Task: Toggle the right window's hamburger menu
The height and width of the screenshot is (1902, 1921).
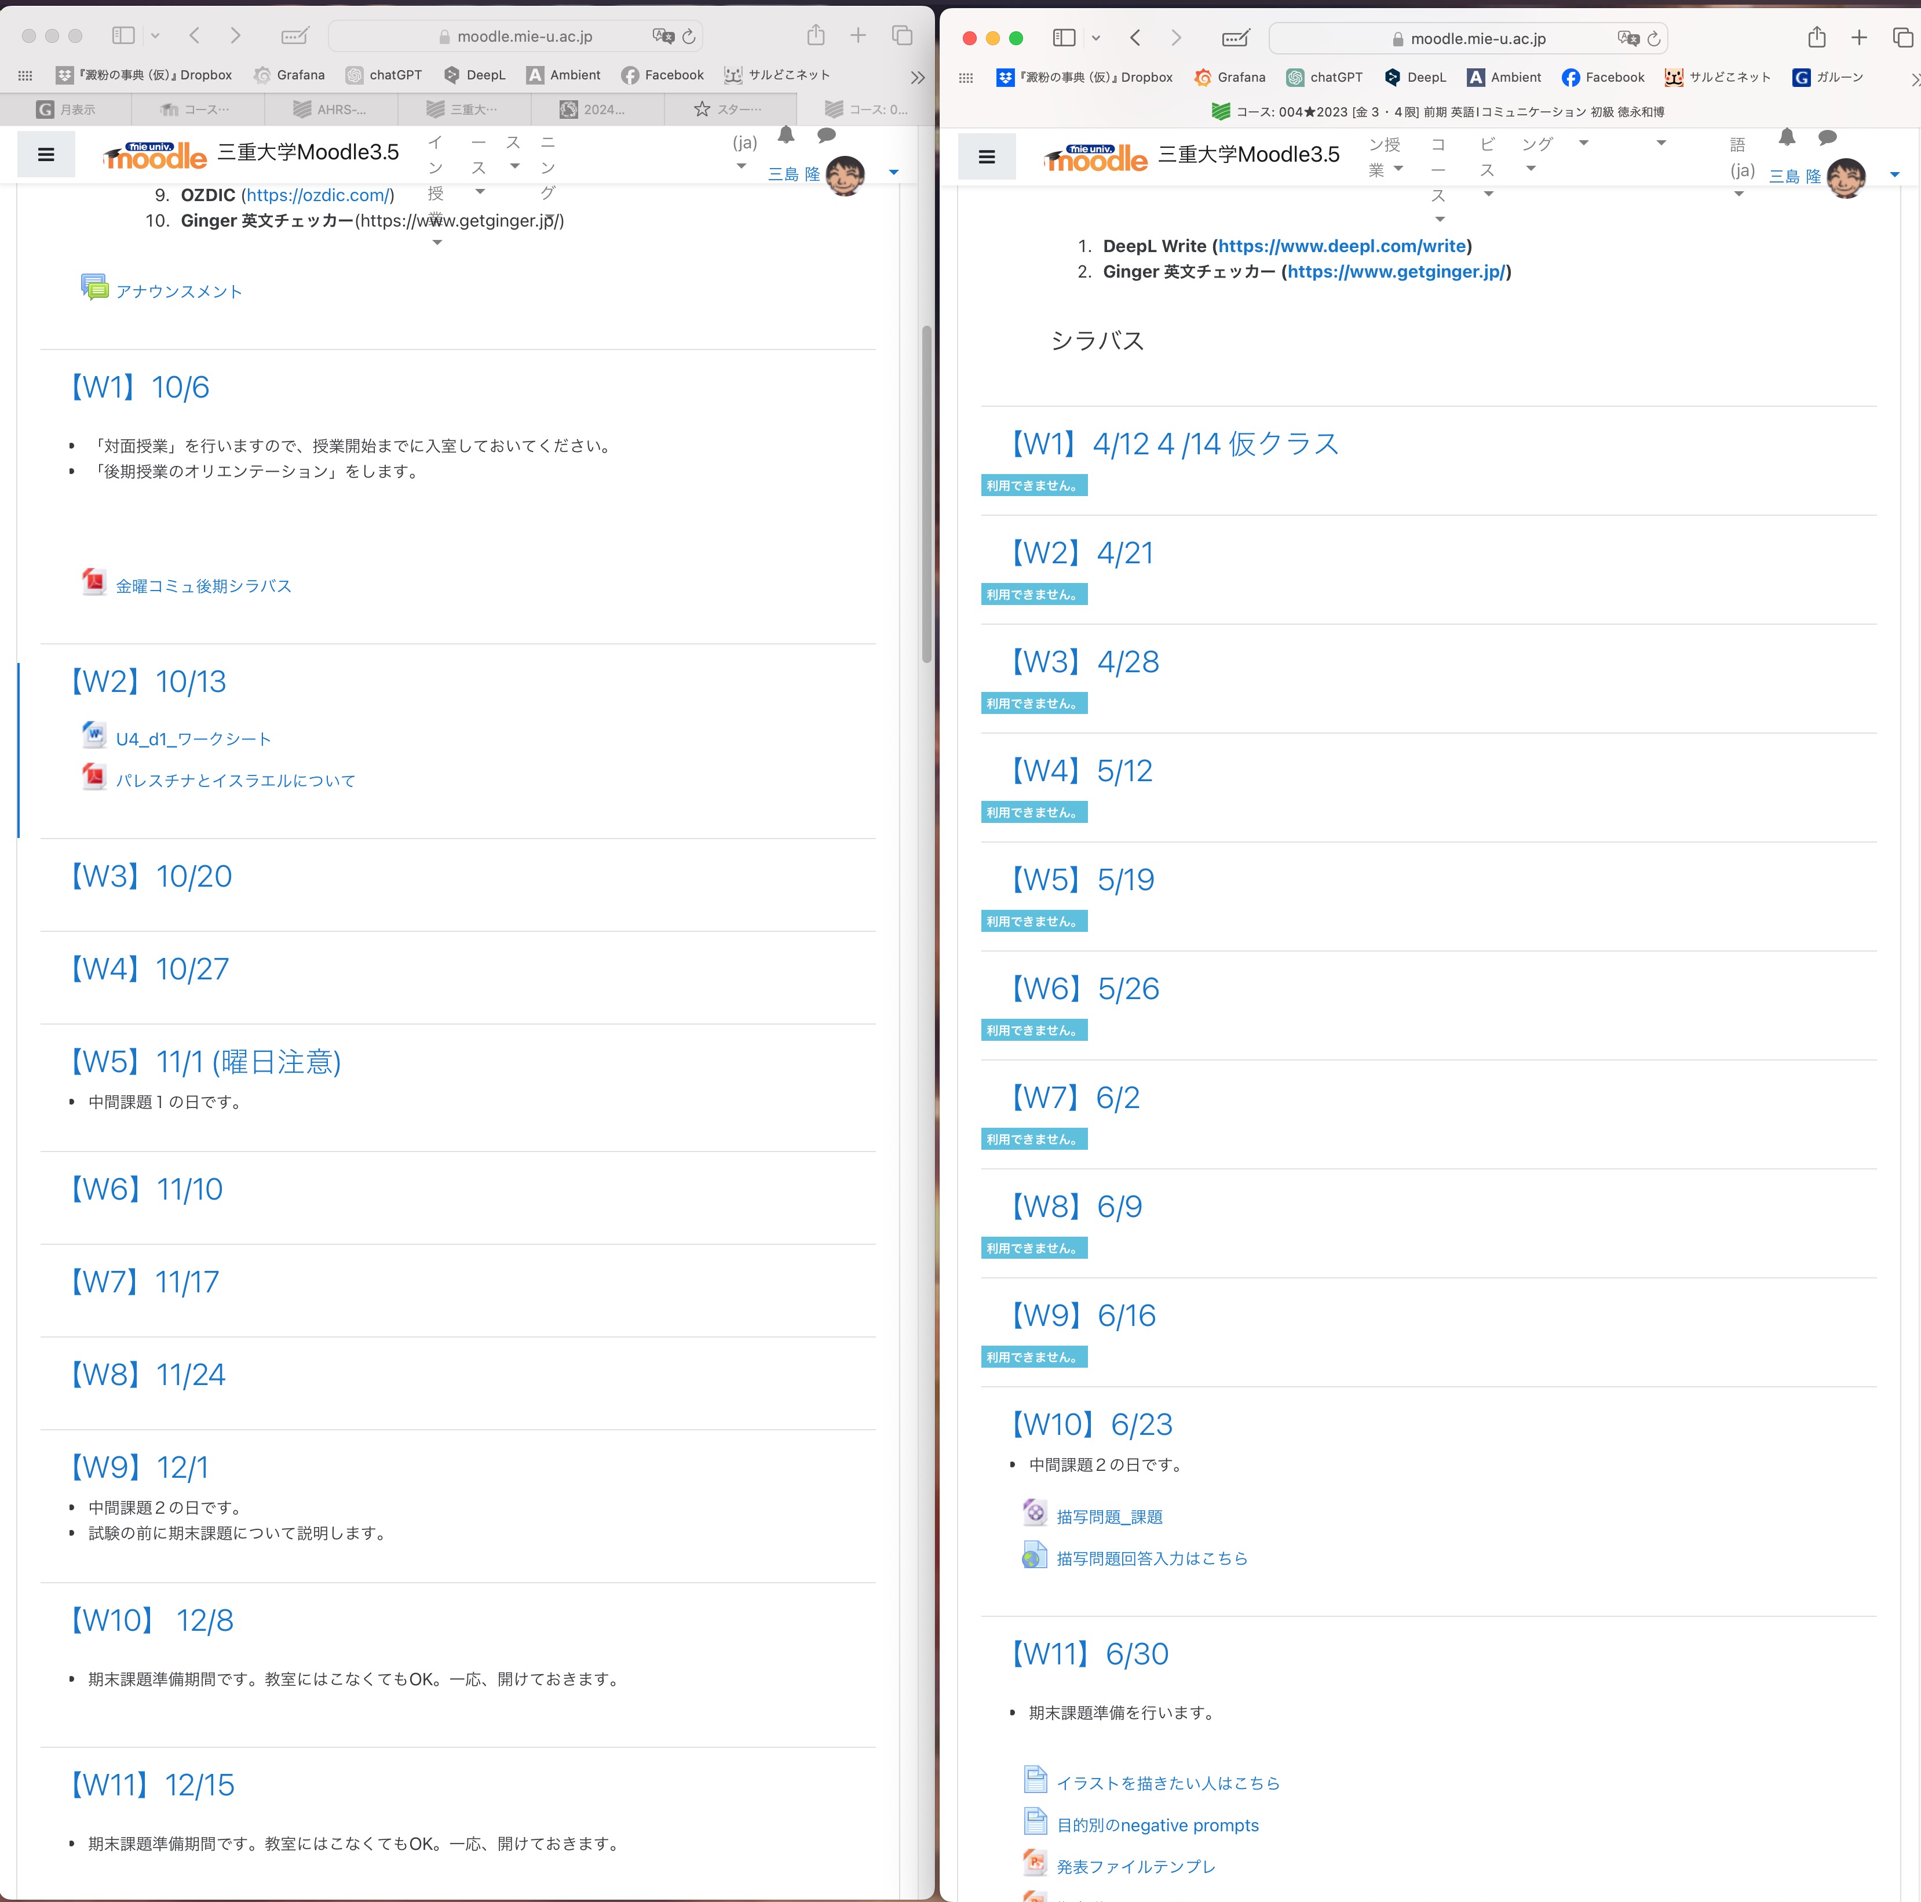Action: click(987, 156)
